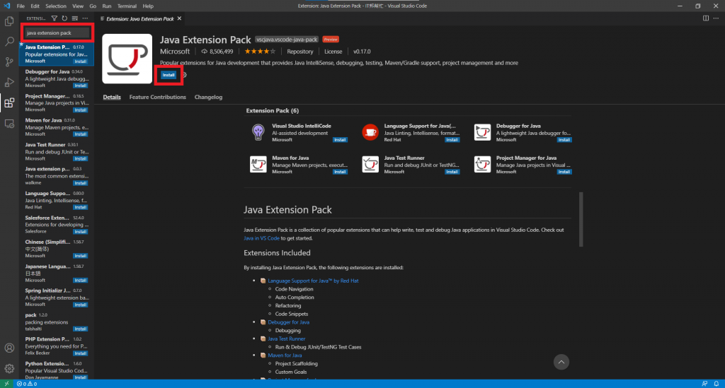Screen dimensions: 725x388
Task: Open extensions view more actions menu
Action: pyautogui.click(x=85, y=18)
